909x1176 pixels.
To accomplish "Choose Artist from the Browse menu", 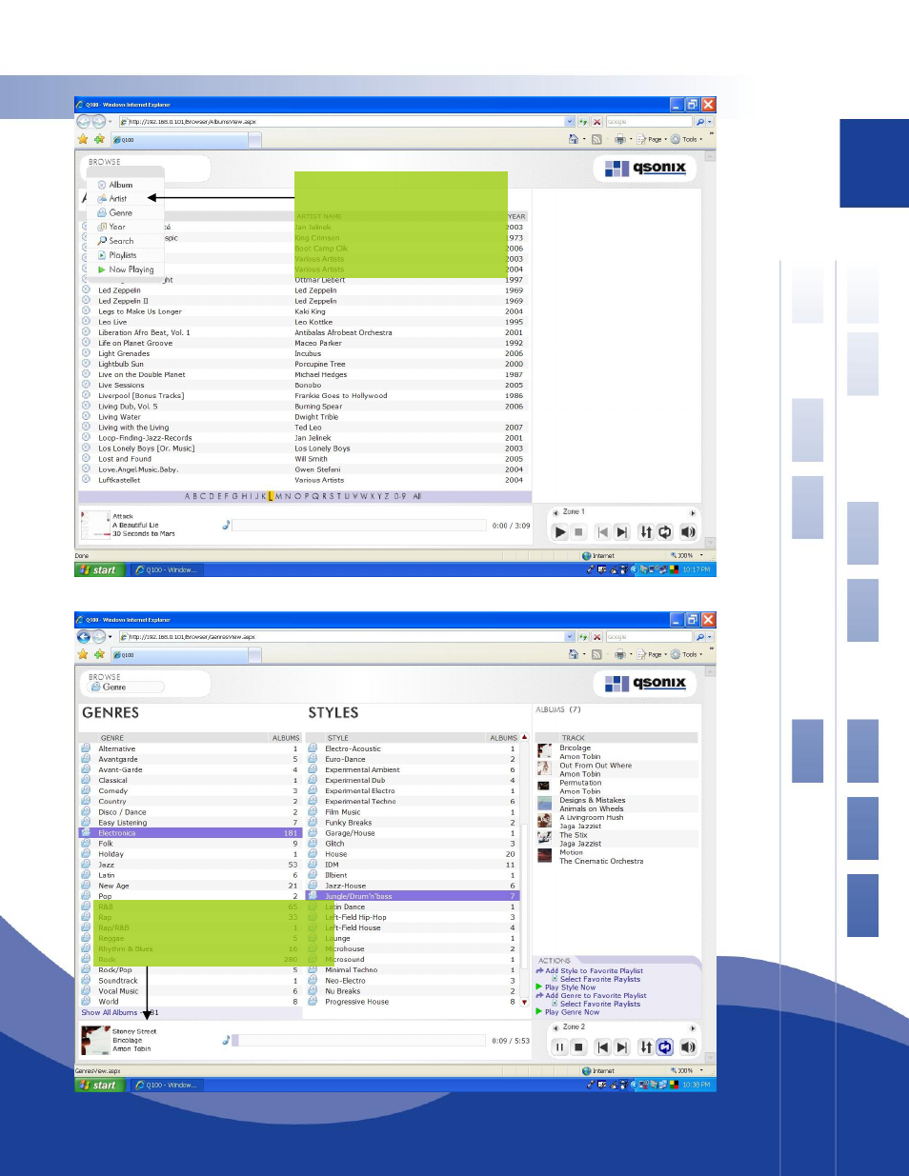I will (118, 199).
